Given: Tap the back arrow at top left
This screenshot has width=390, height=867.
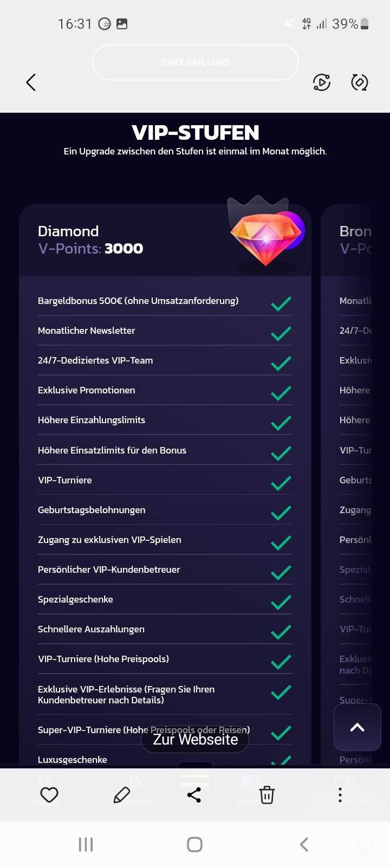Looking at the screenshot, I should [31, 82].
